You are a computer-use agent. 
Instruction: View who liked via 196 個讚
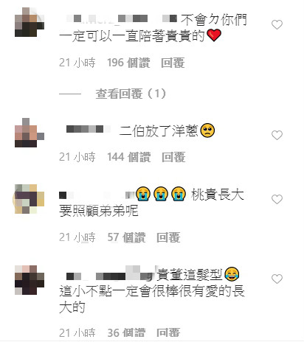pyautogui.click(x=128, y=63)
